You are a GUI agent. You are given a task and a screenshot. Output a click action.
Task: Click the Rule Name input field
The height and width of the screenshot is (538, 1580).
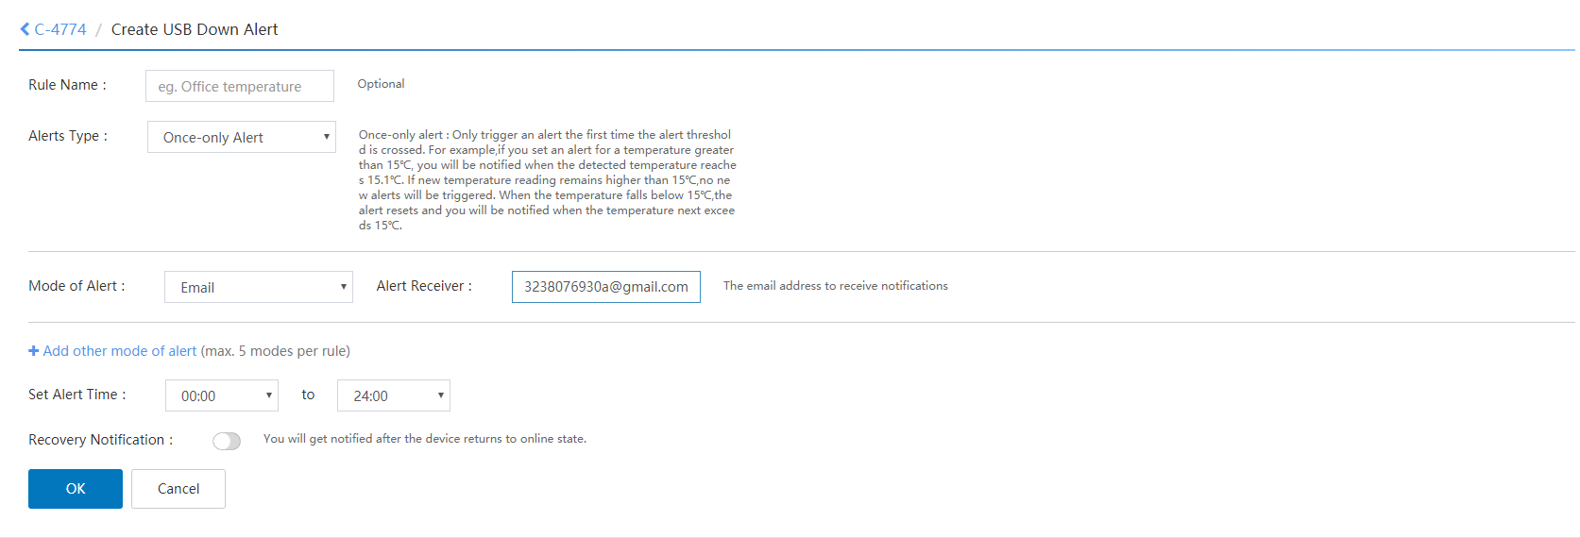240,86
